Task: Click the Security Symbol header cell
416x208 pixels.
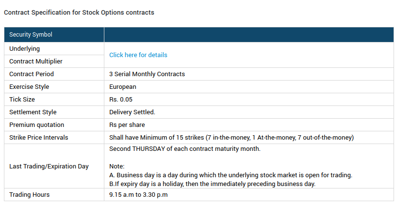Action: point(54,35)
